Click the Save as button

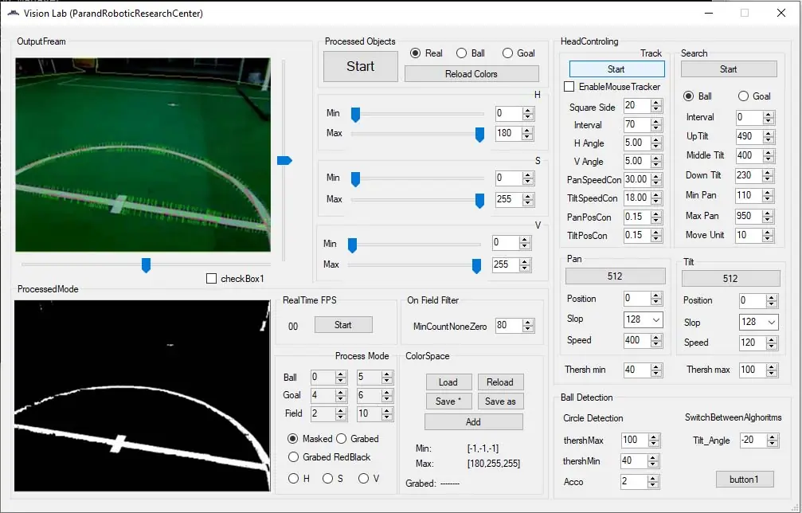(x=500, y=401)
